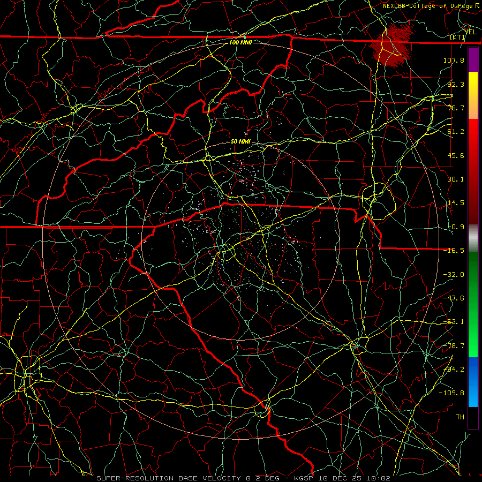Select the 76.7 legend value
The image size is (482, 482).
pyautogui.click(x=456, y=108)
